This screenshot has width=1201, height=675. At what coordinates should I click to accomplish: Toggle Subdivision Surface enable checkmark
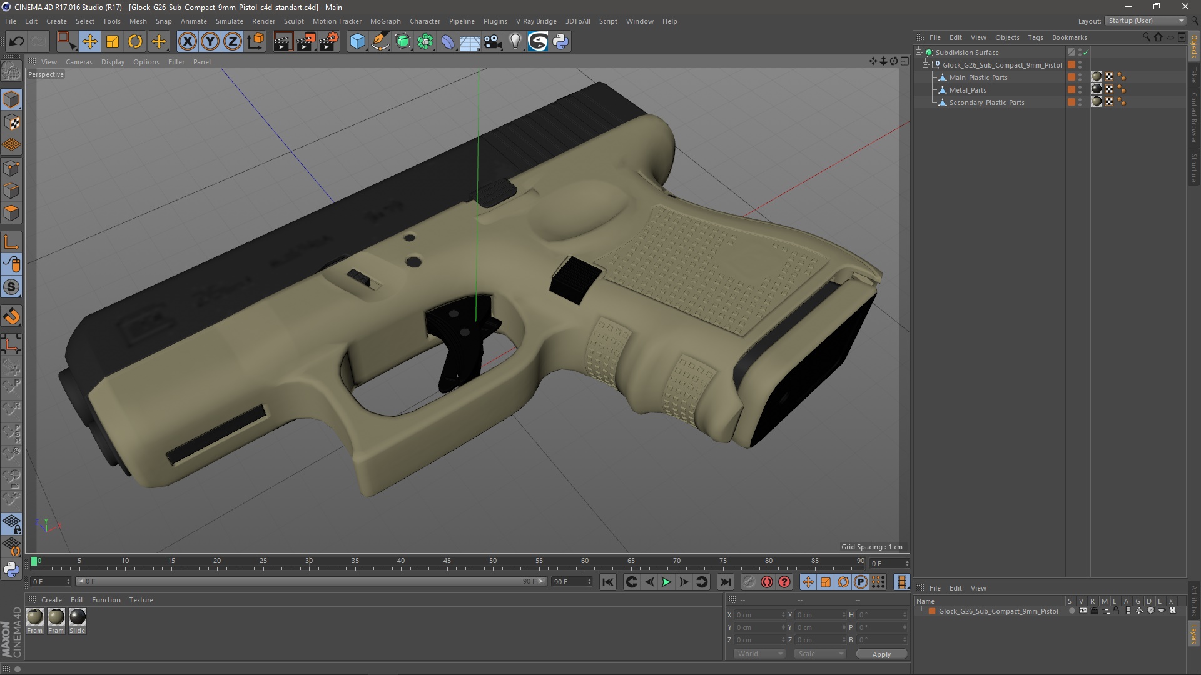tap(1087, 52)
